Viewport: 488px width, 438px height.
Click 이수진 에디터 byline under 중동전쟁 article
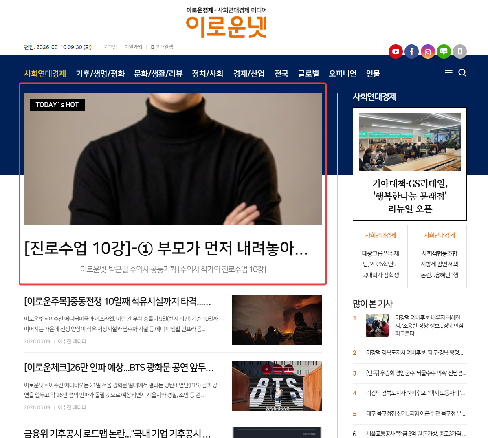click(72, 341)
